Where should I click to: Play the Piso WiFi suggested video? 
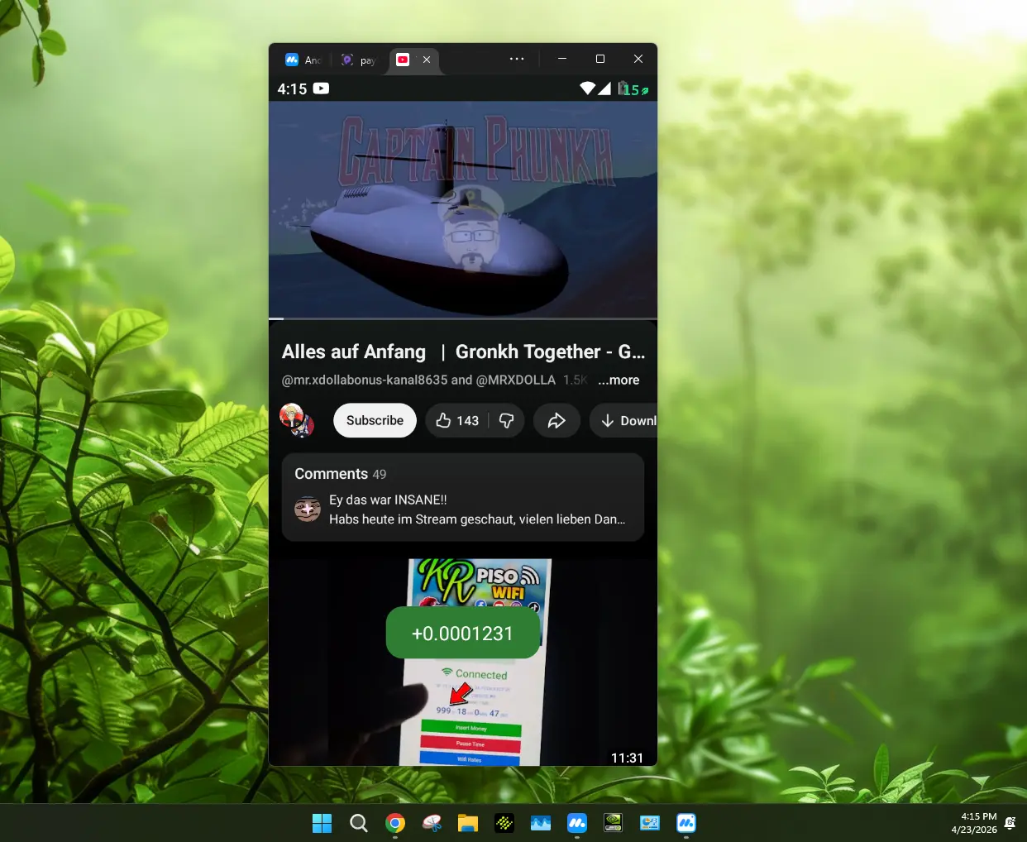click(x=463, y=662)
